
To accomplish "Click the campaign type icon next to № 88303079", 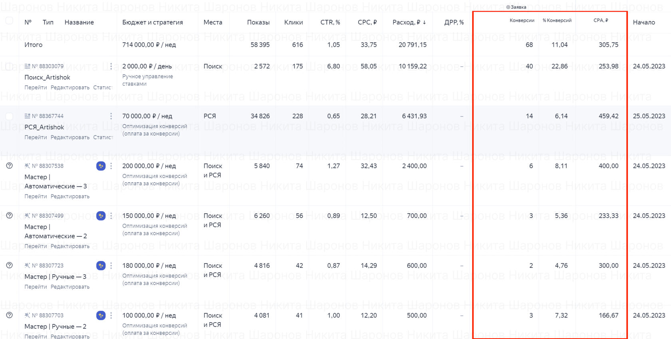I will point(27,66).
